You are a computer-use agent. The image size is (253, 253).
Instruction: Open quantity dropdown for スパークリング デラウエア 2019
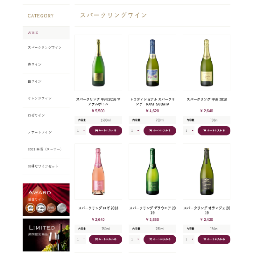tap(135, 239)
